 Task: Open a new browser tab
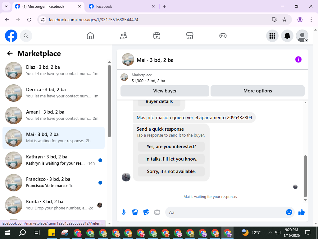[165, 6]
